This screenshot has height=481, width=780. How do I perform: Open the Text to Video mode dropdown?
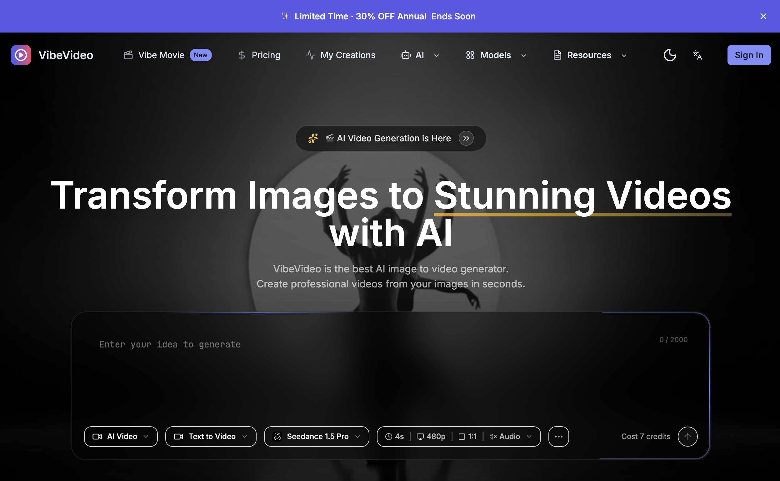tap(210, 436)
